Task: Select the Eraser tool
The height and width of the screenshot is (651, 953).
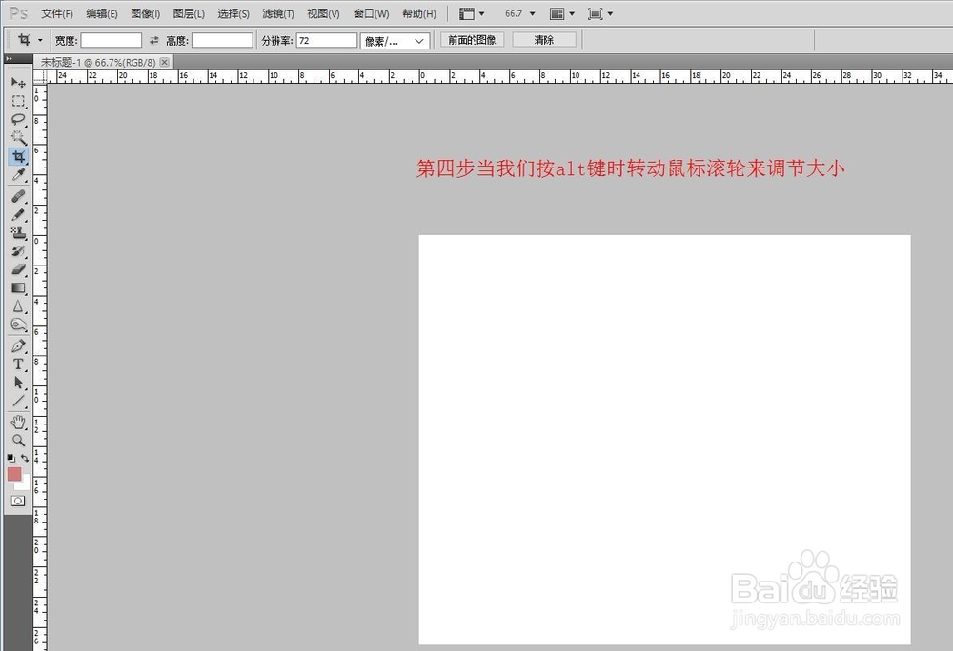Action: coord(18,268)
